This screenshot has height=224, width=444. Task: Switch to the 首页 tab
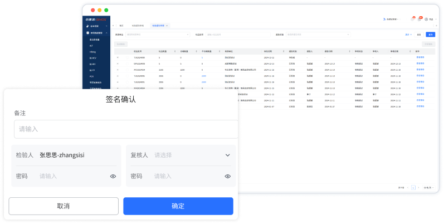pos(121,26)
